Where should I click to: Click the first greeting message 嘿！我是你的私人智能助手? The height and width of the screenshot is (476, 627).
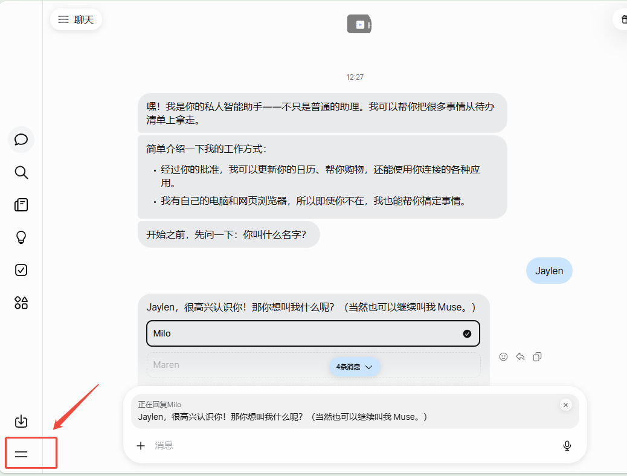(323, 113)
